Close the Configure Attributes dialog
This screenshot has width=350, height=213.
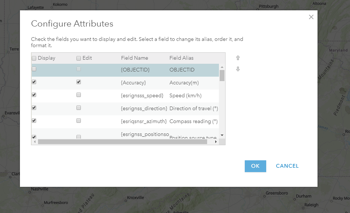(x=311, y=17)
